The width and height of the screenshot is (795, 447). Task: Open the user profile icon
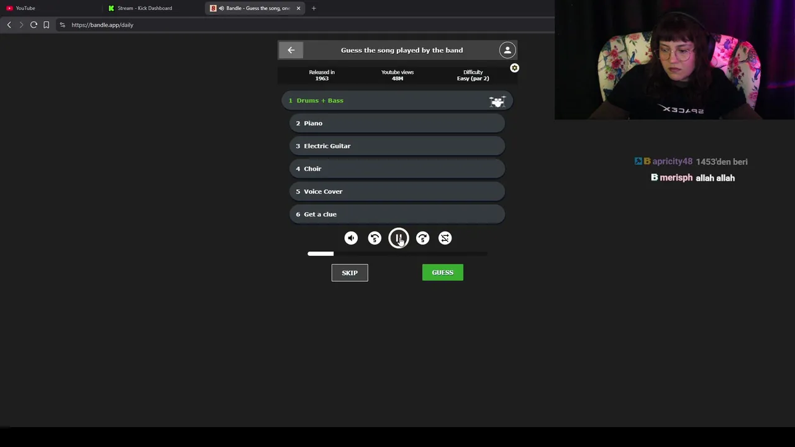click(x=507, y=50)
